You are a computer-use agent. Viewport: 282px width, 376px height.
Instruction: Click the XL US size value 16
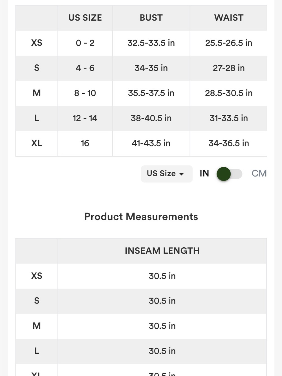(x=85, y=143)
